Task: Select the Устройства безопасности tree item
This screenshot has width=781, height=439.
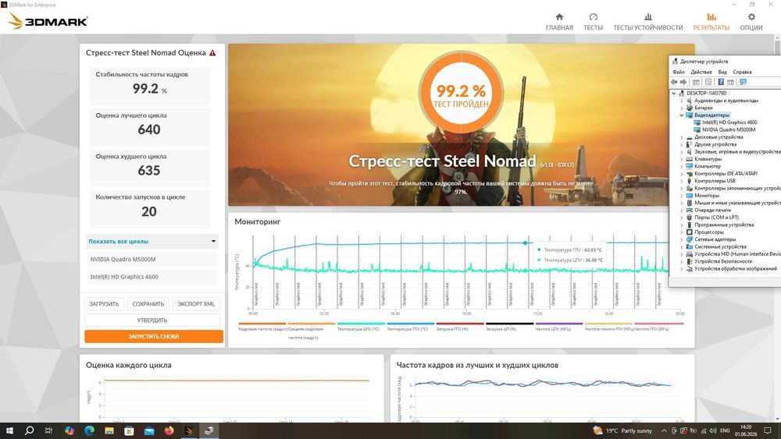Action: click(723, 261)
